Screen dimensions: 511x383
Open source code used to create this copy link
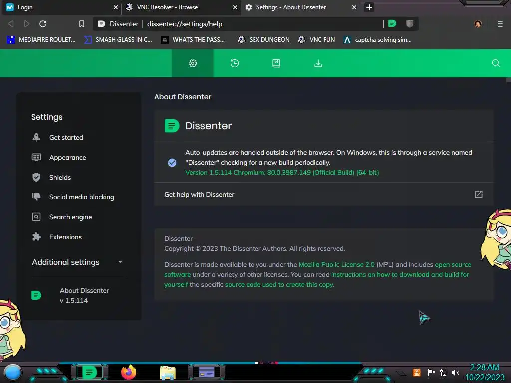click(279, 285)
